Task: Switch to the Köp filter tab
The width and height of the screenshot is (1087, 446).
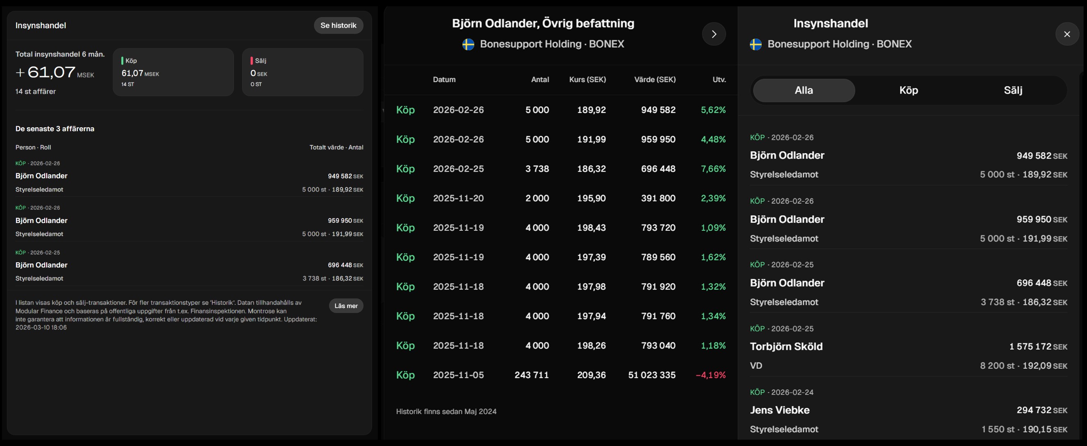Action: [x=908, y=90]
